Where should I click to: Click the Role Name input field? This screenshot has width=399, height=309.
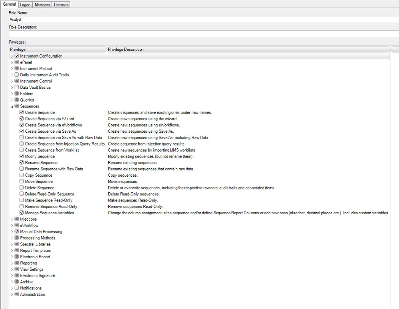[200, 19]
